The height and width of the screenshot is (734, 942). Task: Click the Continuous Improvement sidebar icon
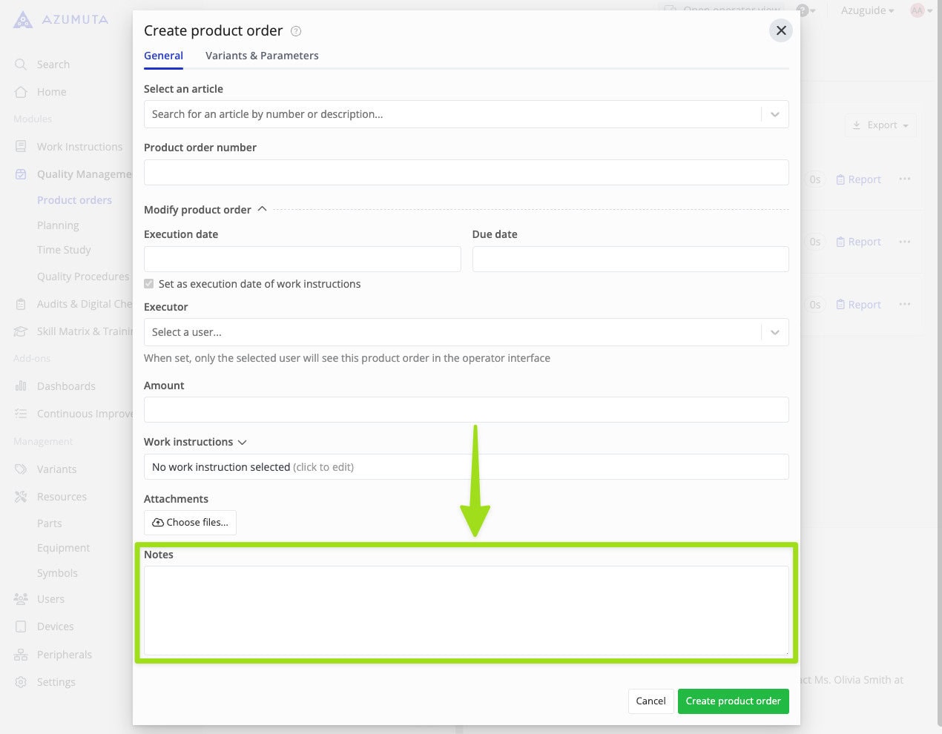20,413
